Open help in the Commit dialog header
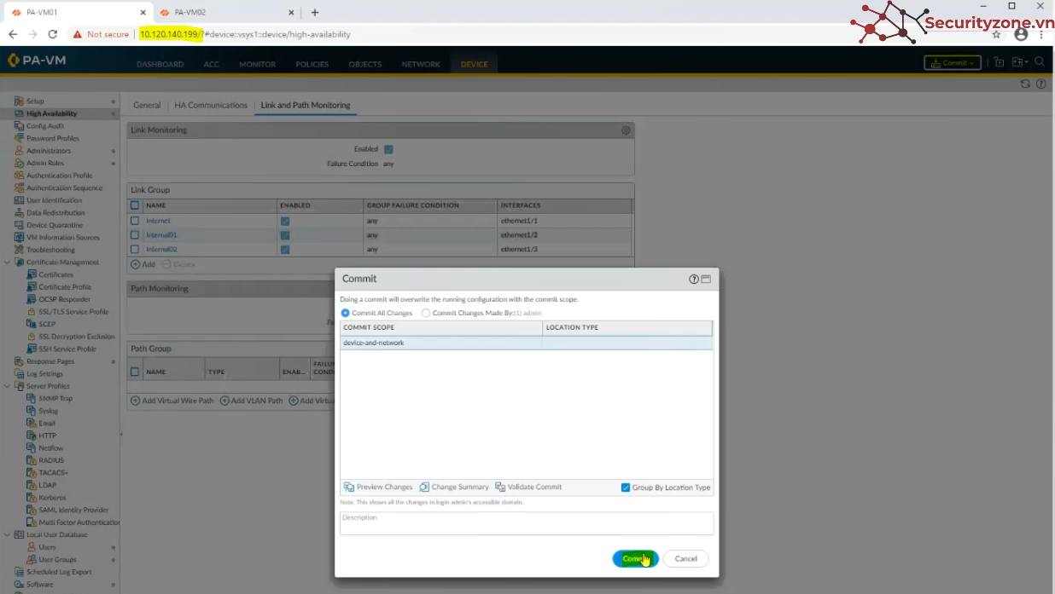 pos(694,279)
